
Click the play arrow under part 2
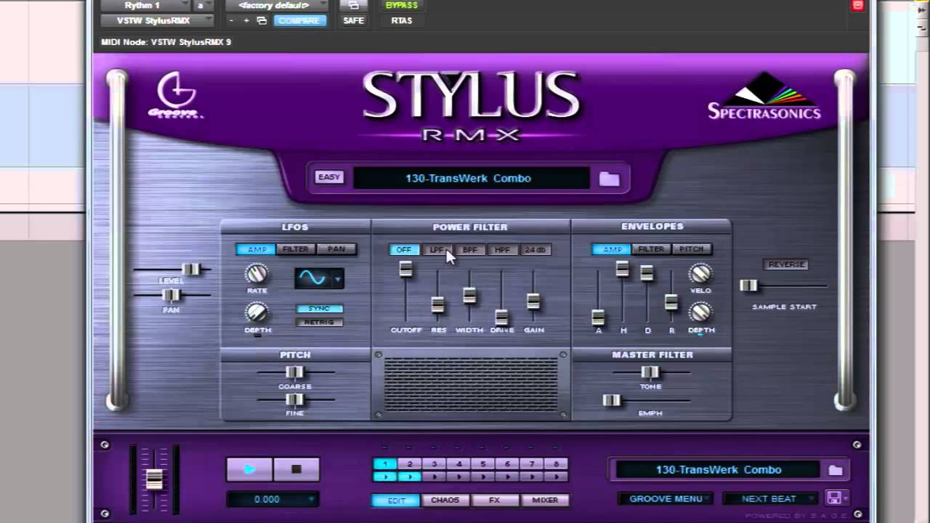(410, 477)
